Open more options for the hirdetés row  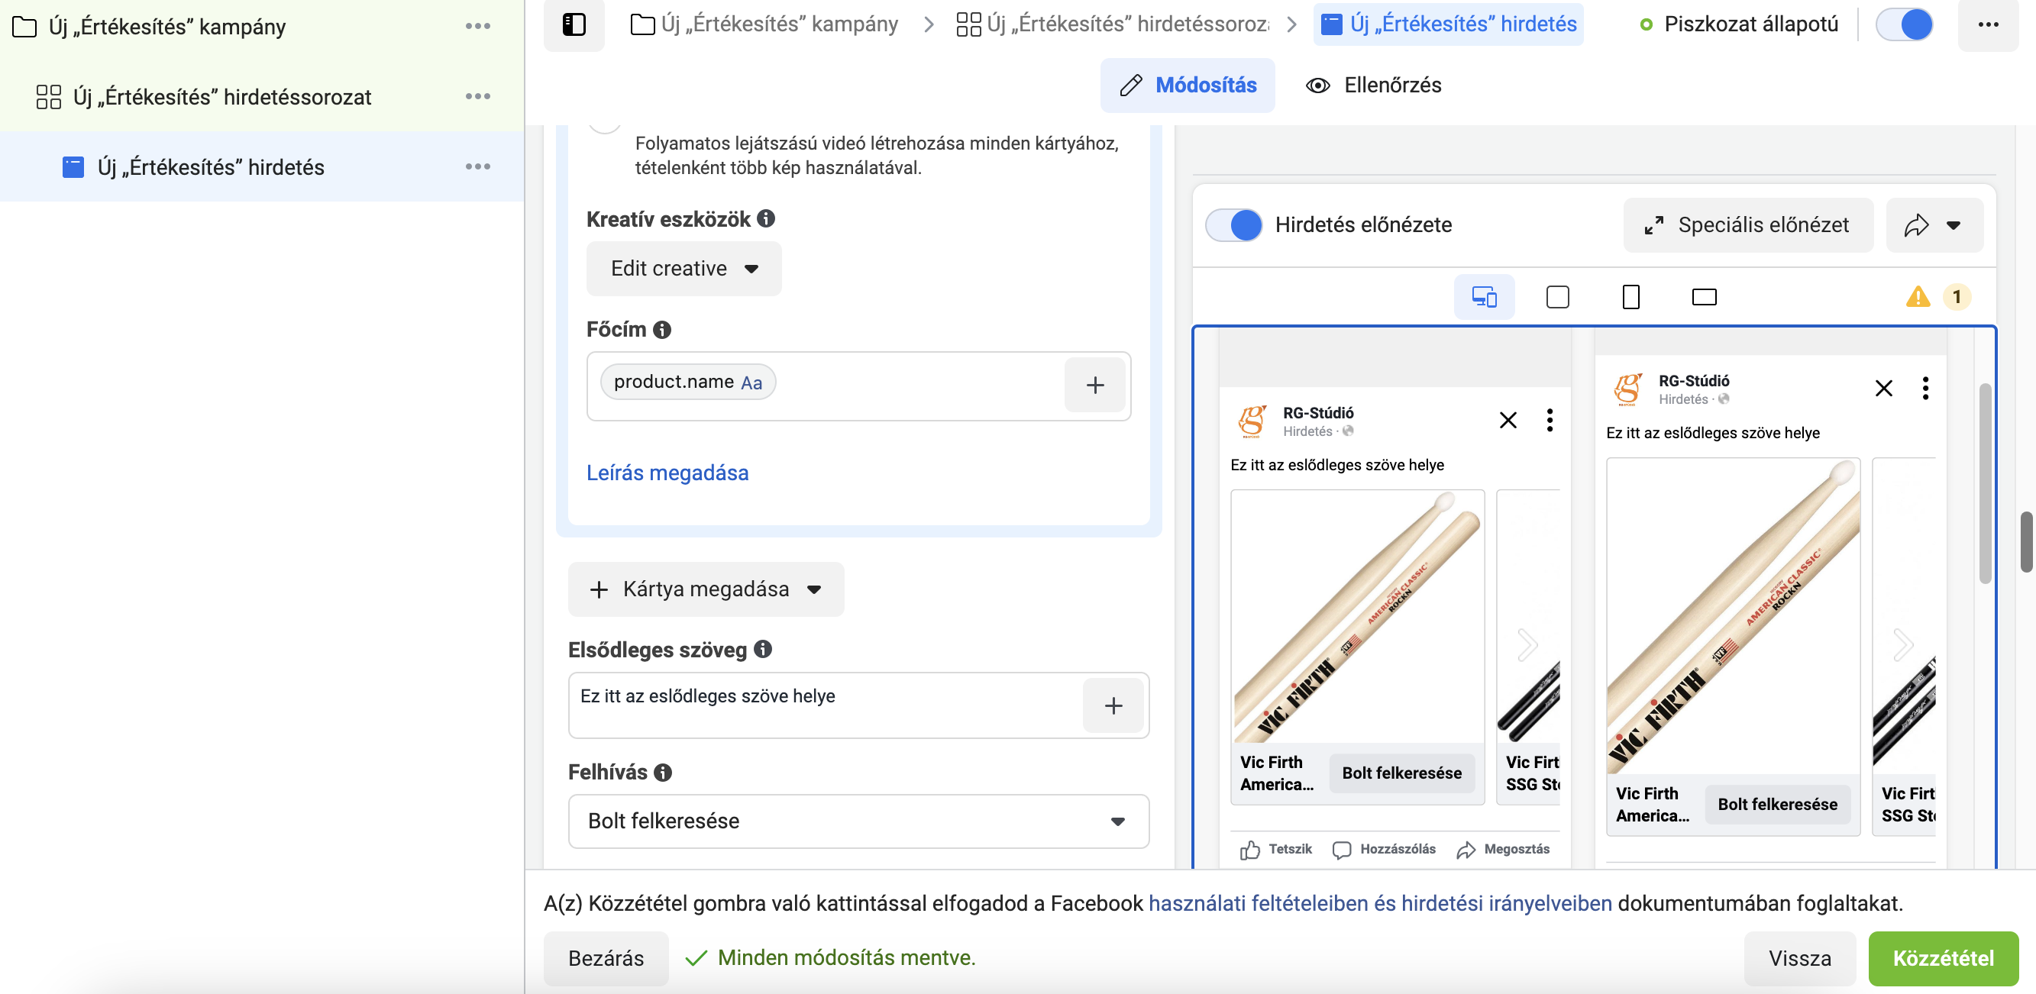[478, 166]
